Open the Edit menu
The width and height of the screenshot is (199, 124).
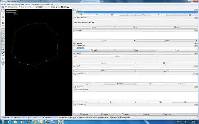click(5, 4)
